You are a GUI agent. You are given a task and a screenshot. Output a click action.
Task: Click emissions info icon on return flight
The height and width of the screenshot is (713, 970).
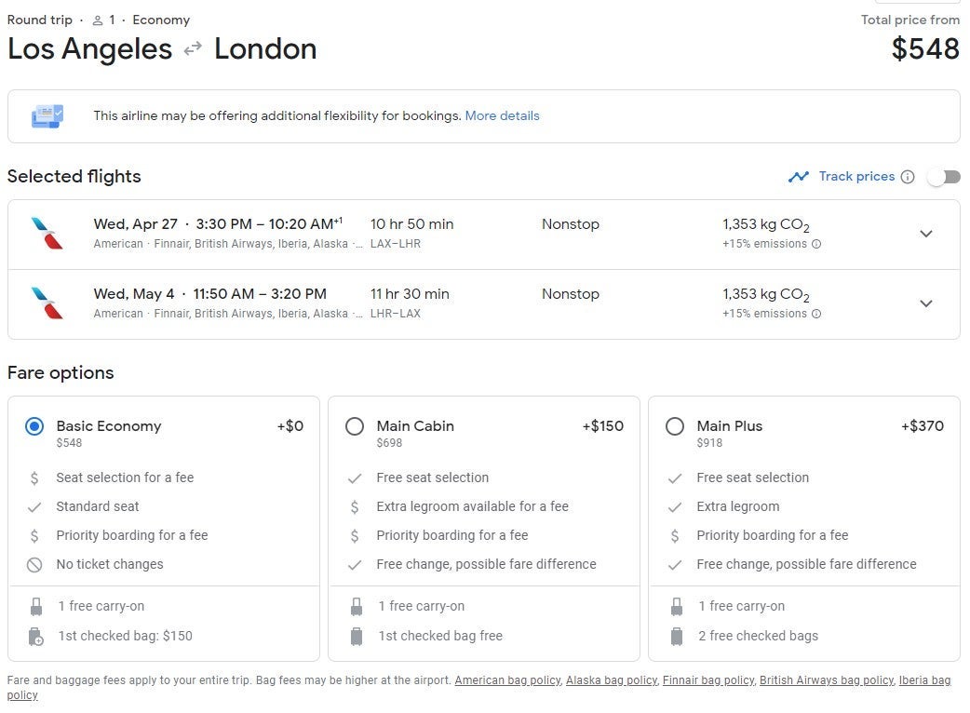pyautogui.click(x=816, y=315)
